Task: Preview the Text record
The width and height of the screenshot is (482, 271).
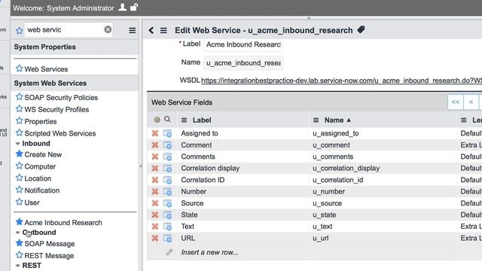Action: click(x=167, y=227)
